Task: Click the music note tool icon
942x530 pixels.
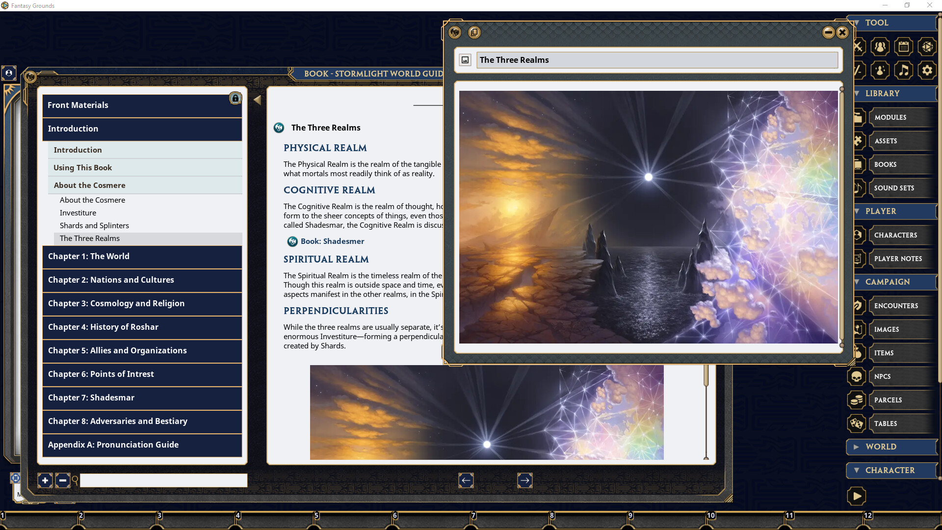Action: coord(903,70)
